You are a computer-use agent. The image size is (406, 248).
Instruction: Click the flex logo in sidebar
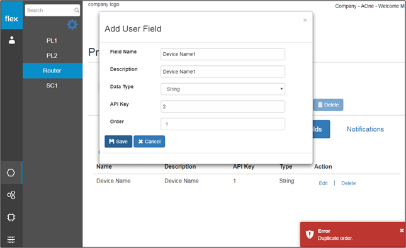pos(11,18)
